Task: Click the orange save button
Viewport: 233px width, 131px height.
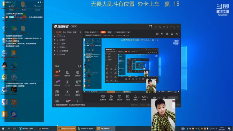Action: pos(103,32)
